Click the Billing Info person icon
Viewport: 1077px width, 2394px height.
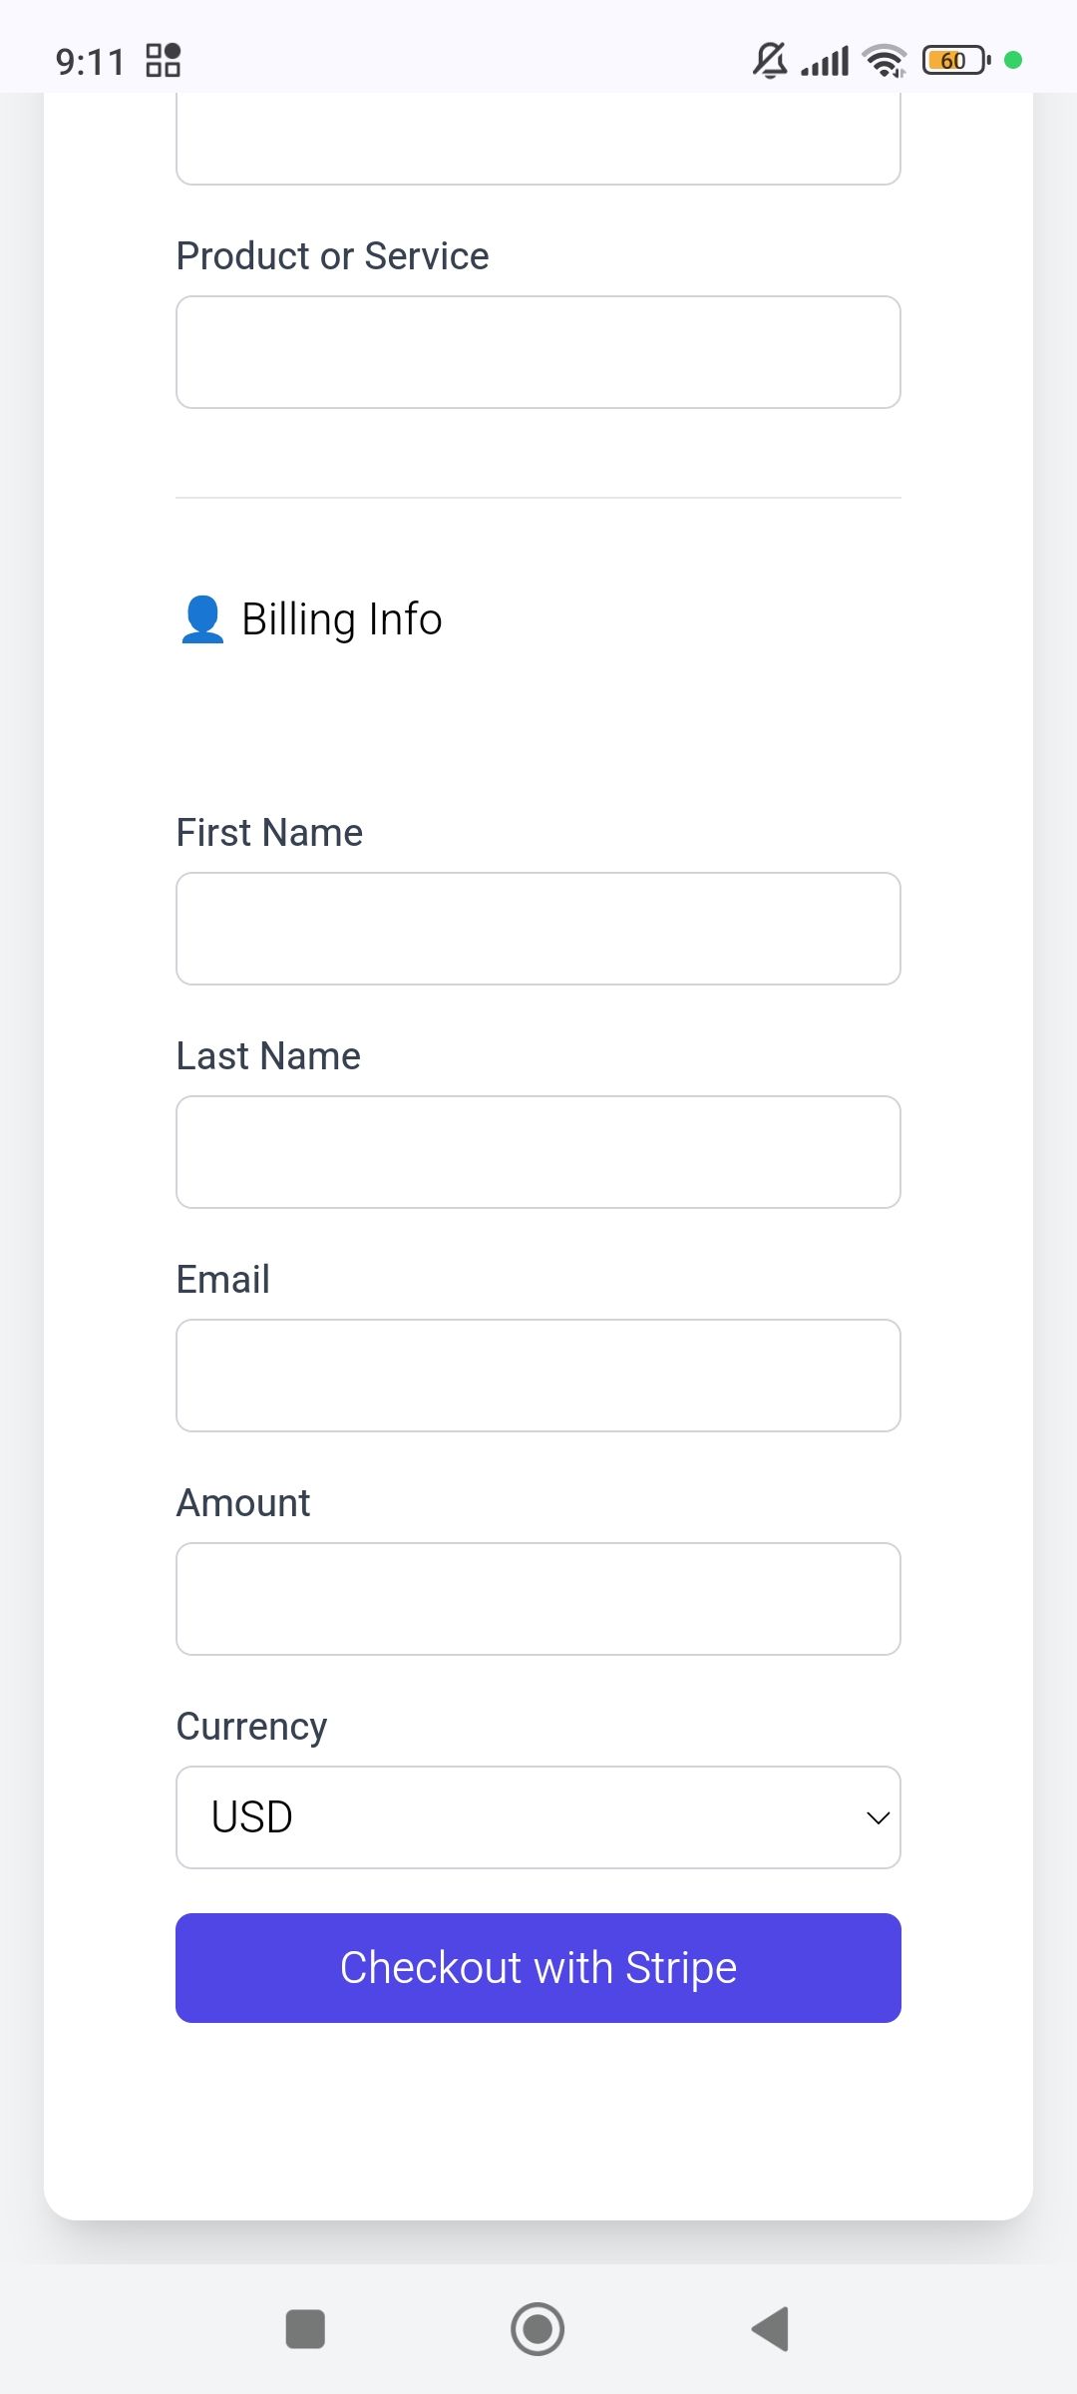pos(202,619)
